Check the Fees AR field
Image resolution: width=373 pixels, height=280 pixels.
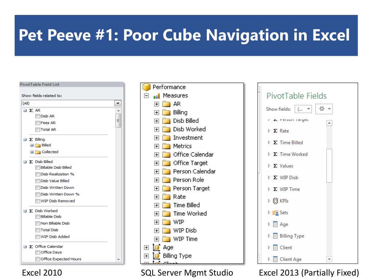coord(38,123)
